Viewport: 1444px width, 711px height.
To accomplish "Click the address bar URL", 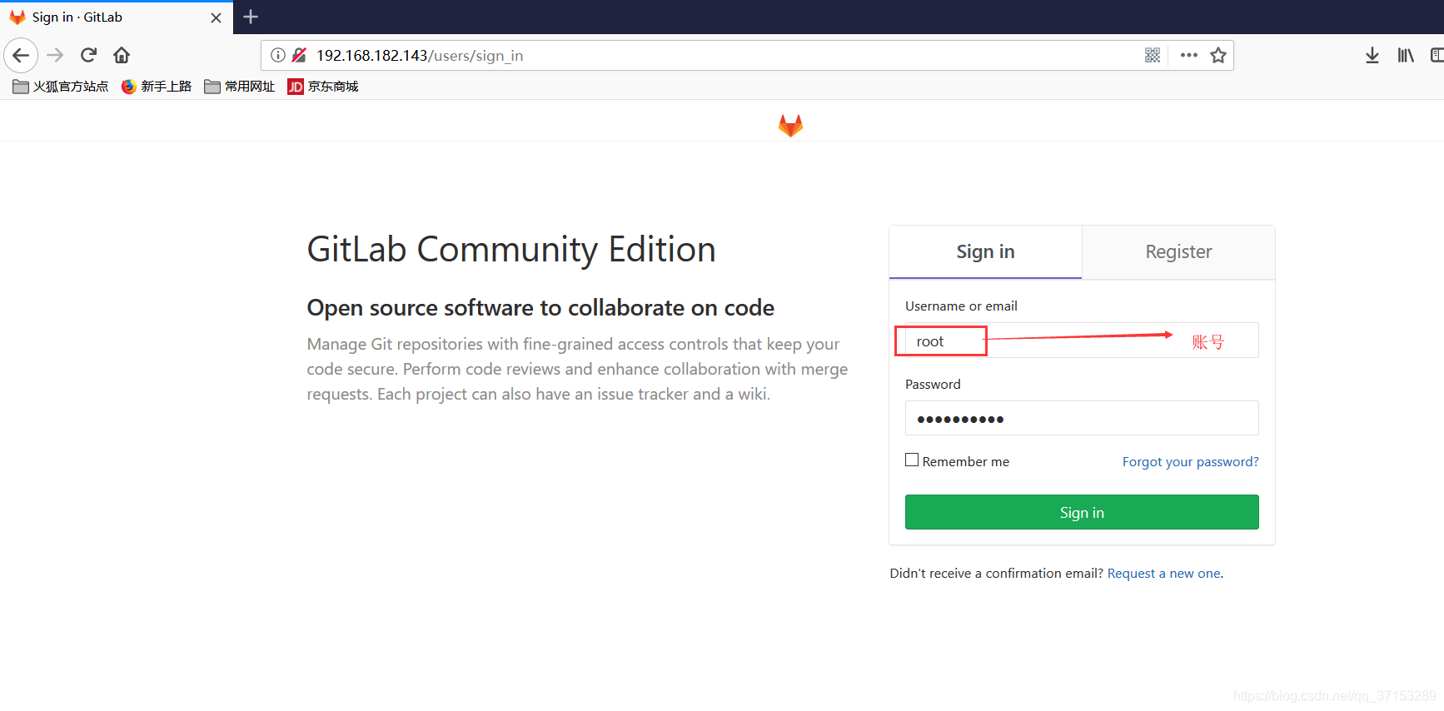I will (x=420, y=56).
